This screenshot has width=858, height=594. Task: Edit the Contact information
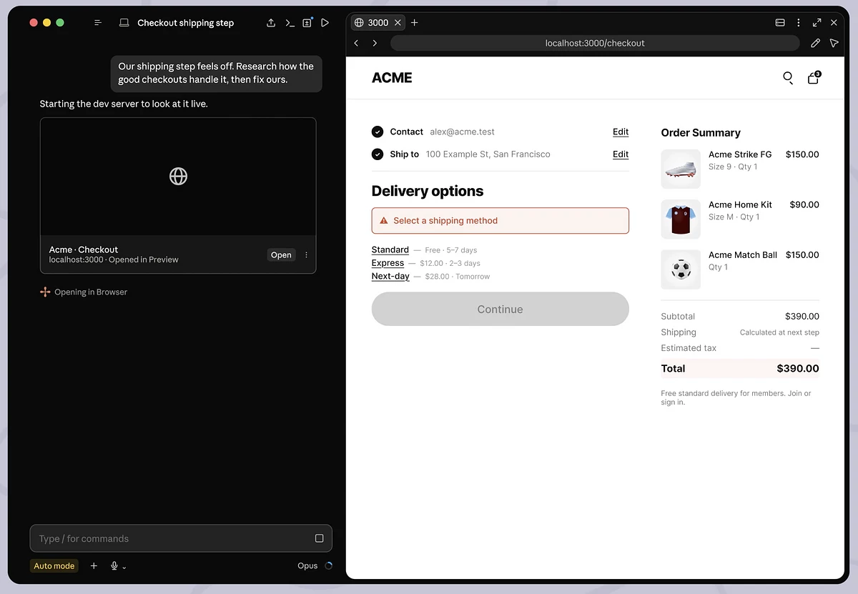click(x=621, y=132)
